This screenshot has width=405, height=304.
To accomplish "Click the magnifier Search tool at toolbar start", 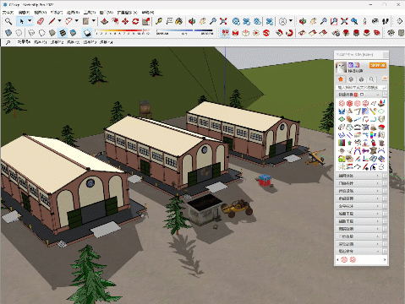I will pyautogui.click(x=8, y=21).
